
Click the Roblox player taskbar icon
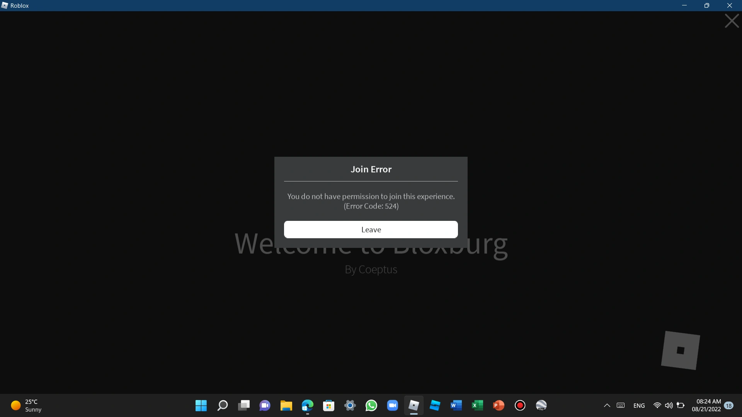tap(414, 405)
